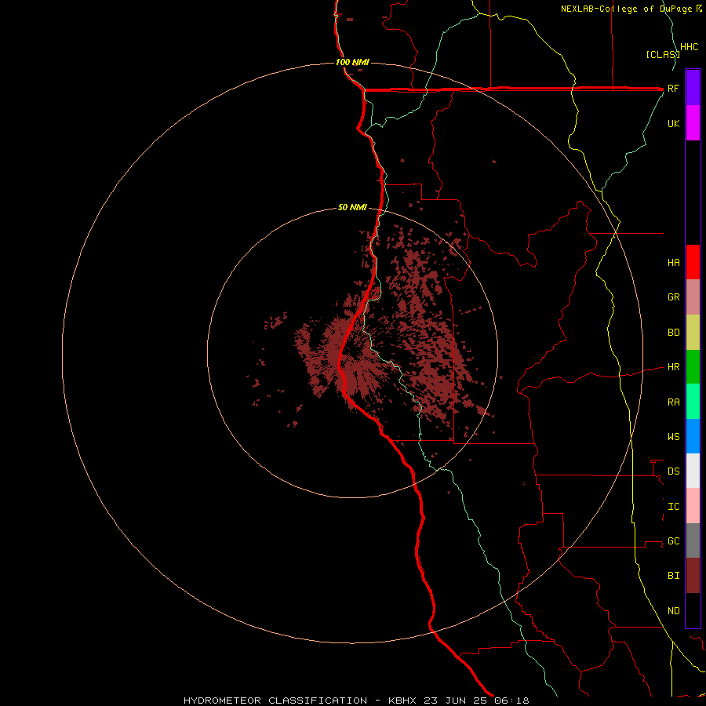Viewport: 706px width, 706px height.
Task: Click the HA legend label
Action: 674,262
